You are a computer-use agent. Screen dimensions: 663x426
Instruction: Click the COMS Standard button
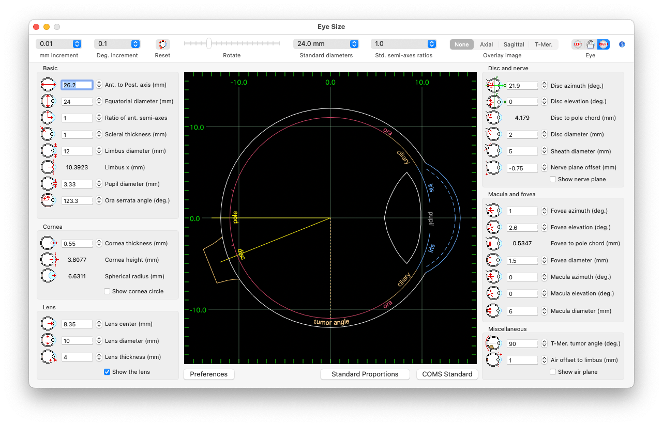click(x=447, y=374)
